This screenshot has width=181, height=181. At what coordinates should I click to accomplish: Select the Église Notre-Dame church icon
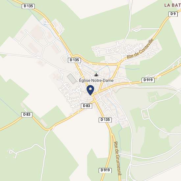(x=96, y=75)
